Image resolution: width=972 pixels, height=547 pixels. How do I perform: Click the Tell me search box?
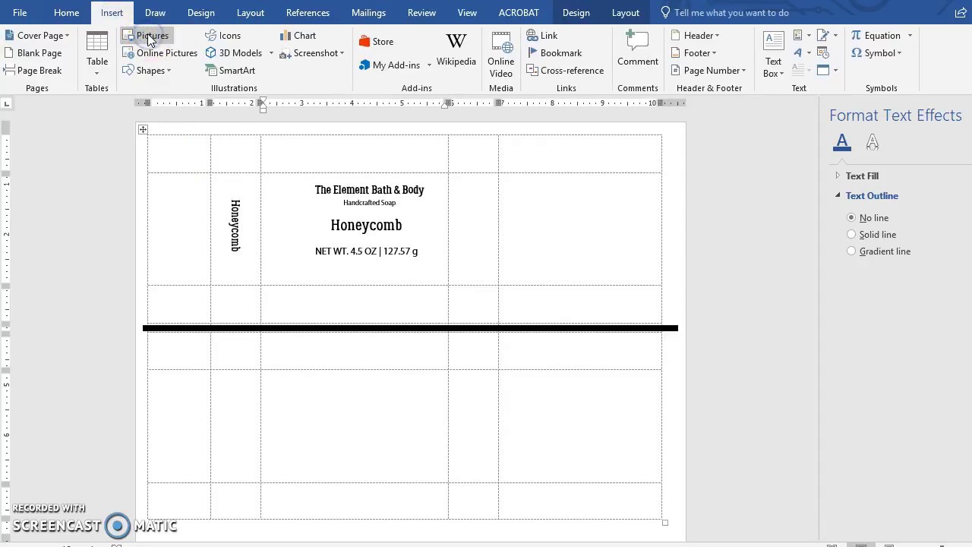point(724,13)
